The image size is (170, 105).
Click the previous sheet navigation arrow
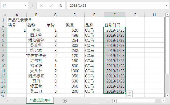(x=7, y=101)
